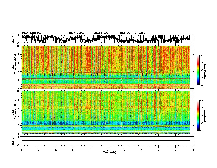Click time axis tick label "3"

pos(73,150)
